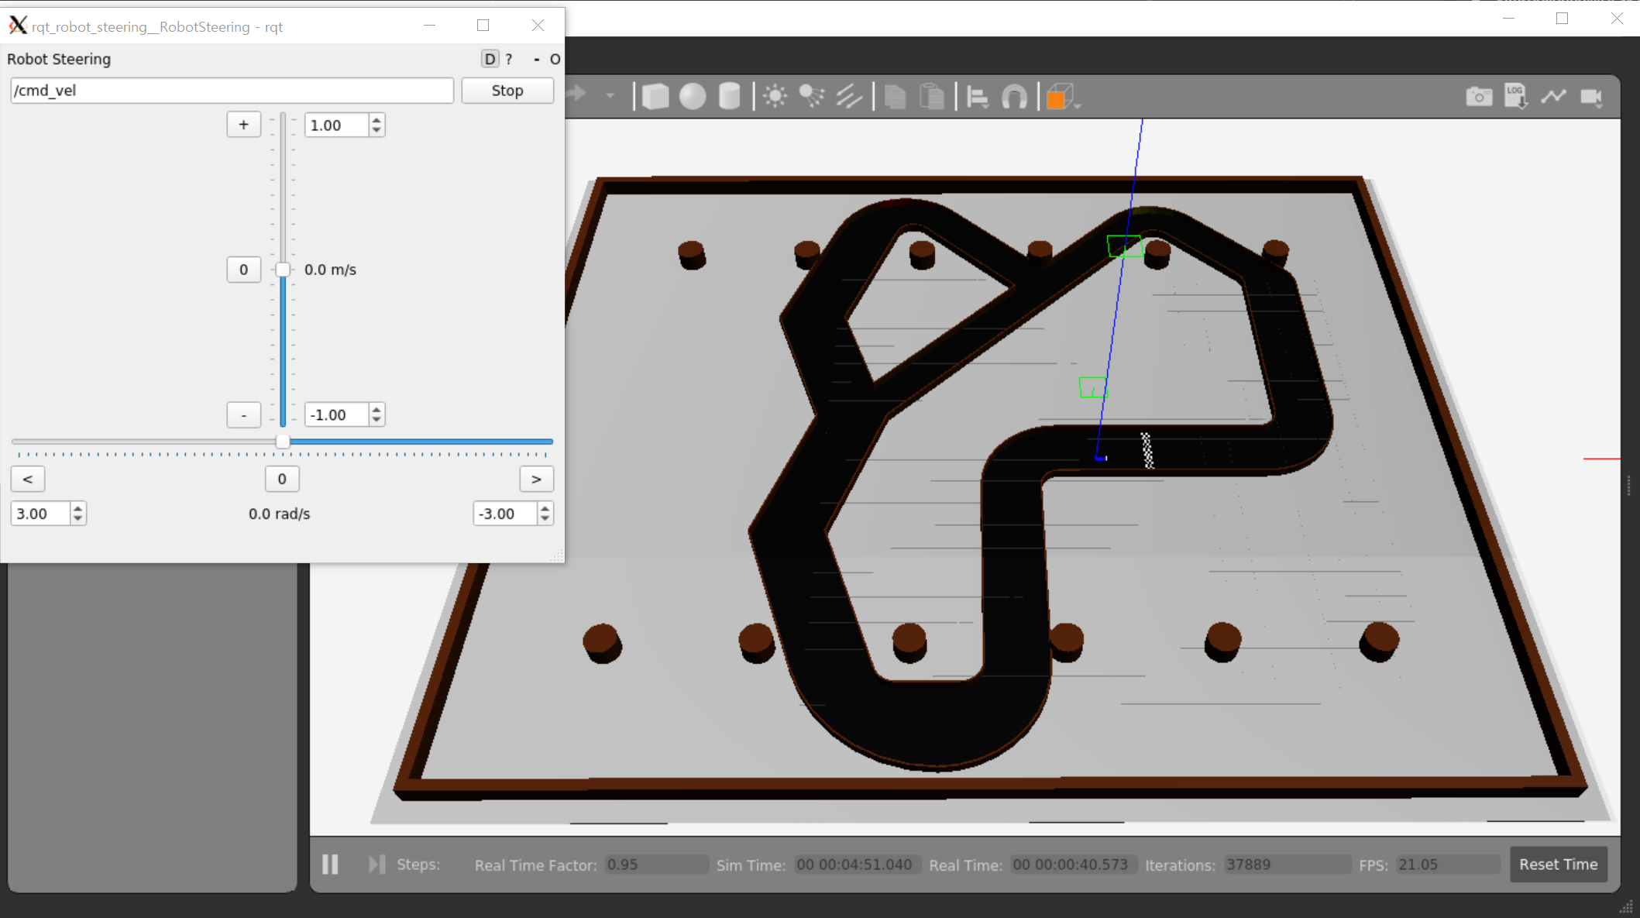This screenshot has height=918, width=1640.
Task: Add a spot light
Action: tap(811, 97)
